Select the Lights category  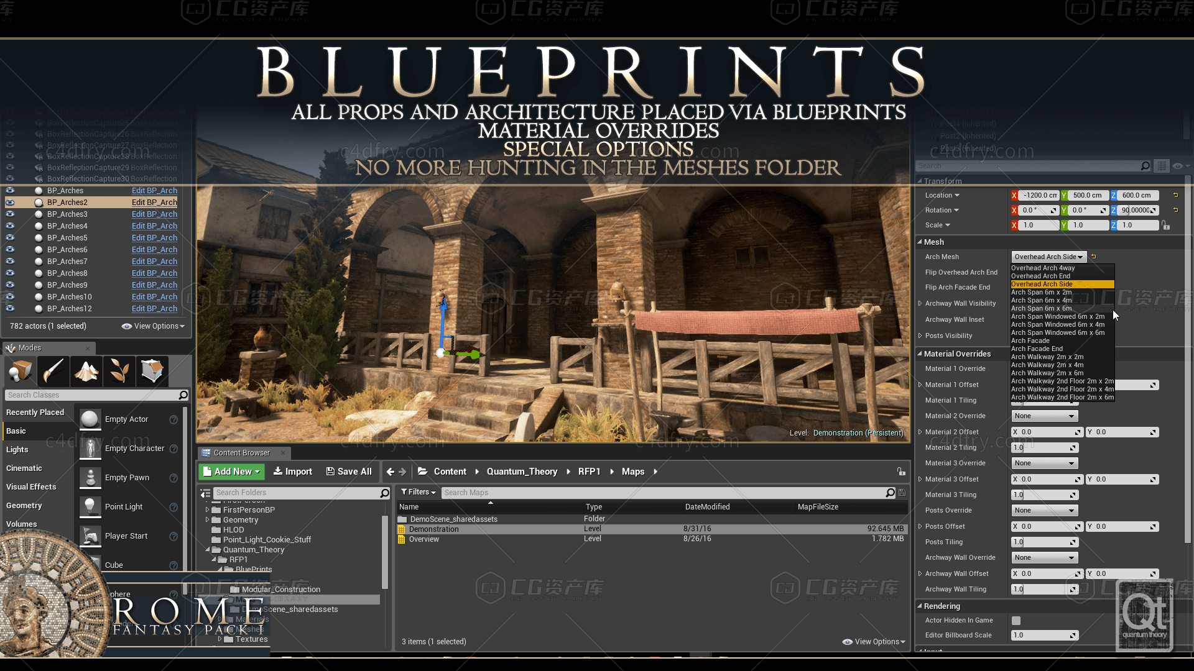17,450
